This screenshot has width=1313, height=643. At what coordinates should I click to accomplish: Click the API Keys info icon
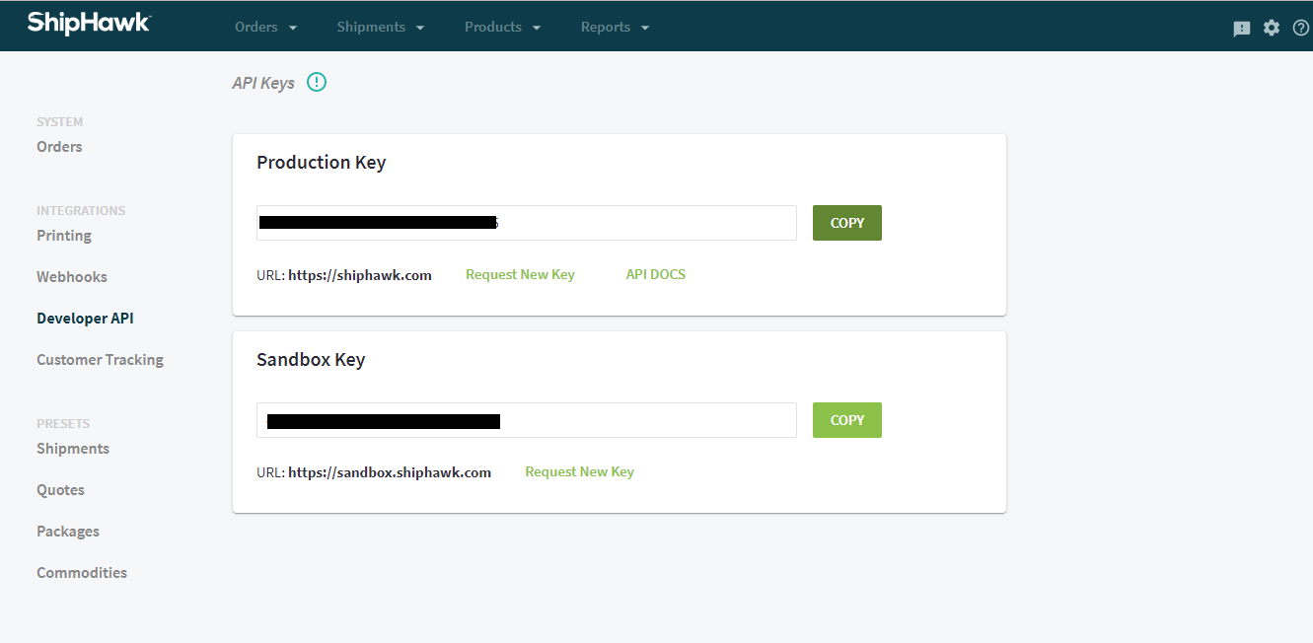click(317, 83)
